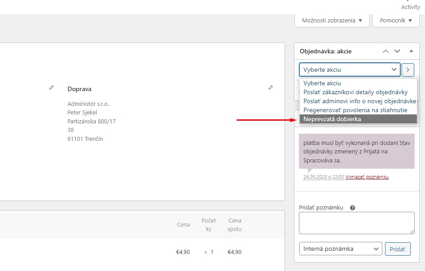Click Vymazať poznámku link
425x271 pixels.
367,177
